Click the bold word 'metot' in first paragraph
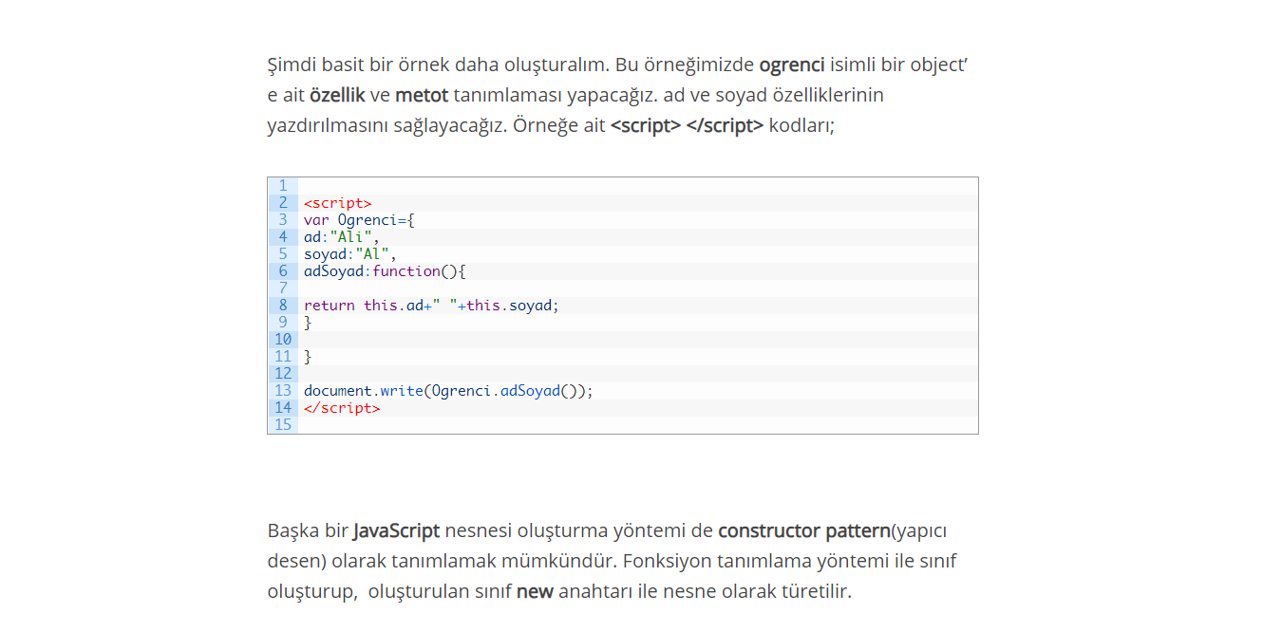1282x632 pixels. [422, 96]
